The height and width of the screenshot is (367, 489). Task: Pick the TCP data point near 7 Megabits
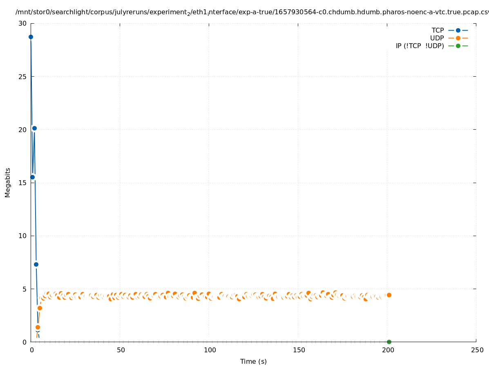36,264
